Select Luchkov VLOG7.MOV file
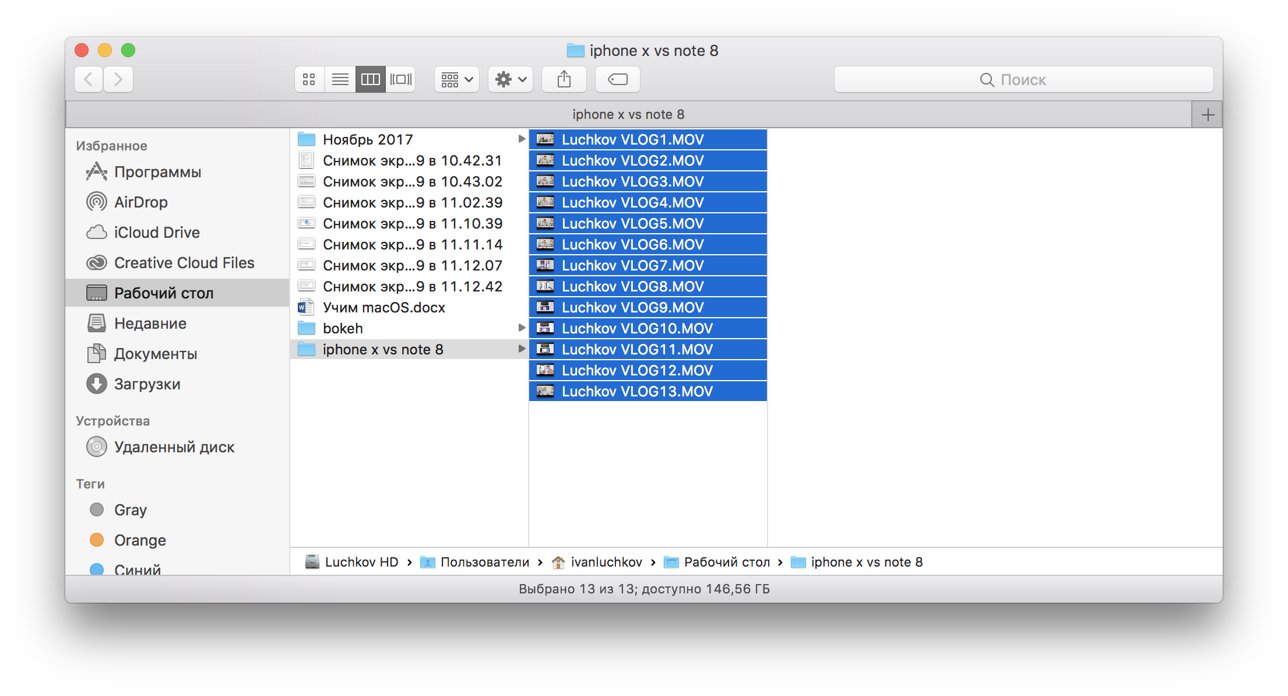The height and width of the screenshot is (696, 1288). [632, 266]
